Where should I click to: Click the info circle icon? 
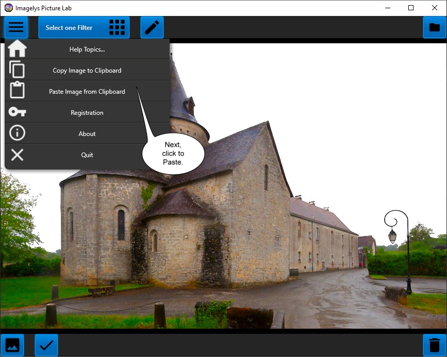tap(17, 133)
